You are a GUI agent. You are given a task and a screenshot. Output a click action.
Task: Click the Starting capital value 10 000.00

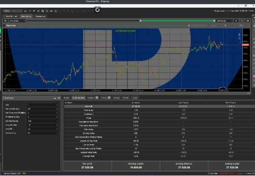pyautogui.click(x=136, y=168)
